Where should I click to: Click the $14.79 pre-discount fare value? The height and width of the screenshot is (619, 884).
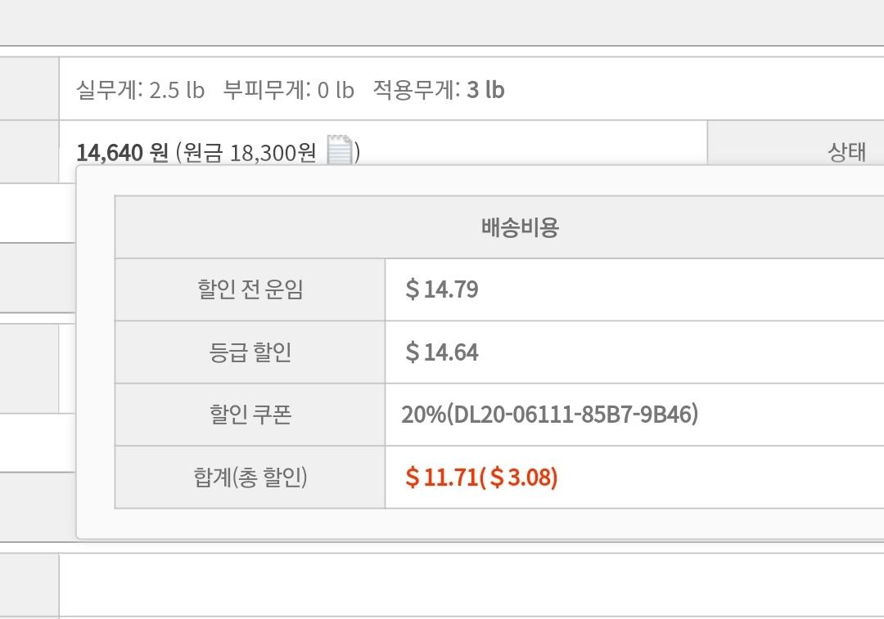[442, 289]
